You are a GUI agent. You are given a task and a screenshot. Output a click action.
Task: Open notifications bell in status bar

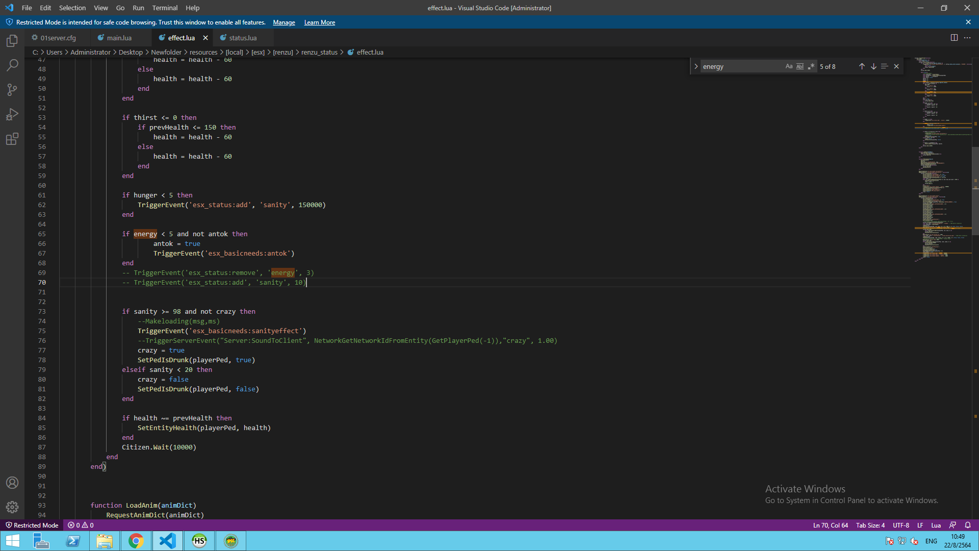pos(968,525)
